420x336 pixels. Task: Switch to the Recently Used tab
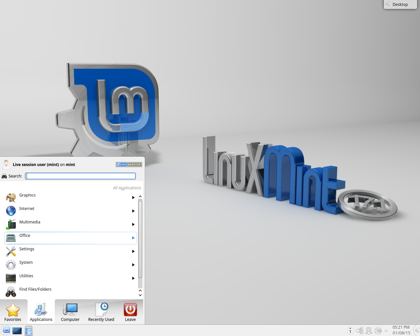point(101,312)
